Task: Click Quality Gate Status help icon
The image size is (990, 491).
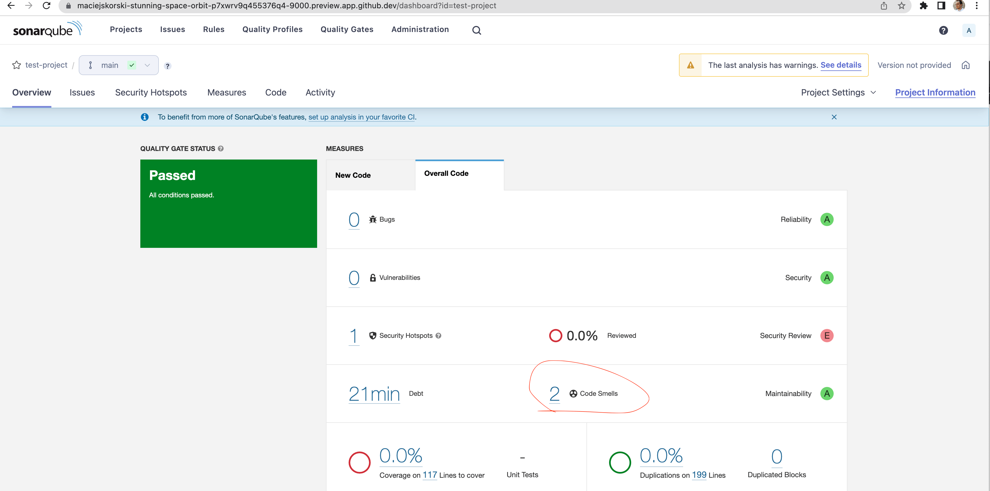Action: pos(221,148)
